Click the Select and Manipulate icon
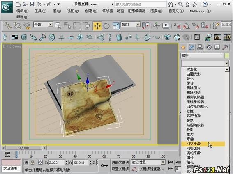The height and width of the screenshot is (174, 233). [157, 26]
